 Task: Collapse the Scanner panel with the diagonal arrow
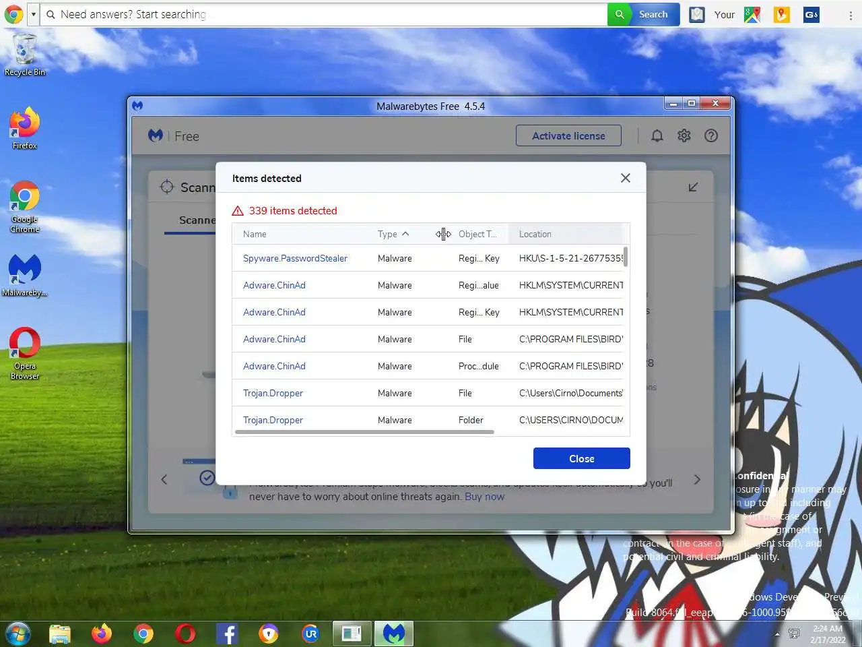[693, 187]
